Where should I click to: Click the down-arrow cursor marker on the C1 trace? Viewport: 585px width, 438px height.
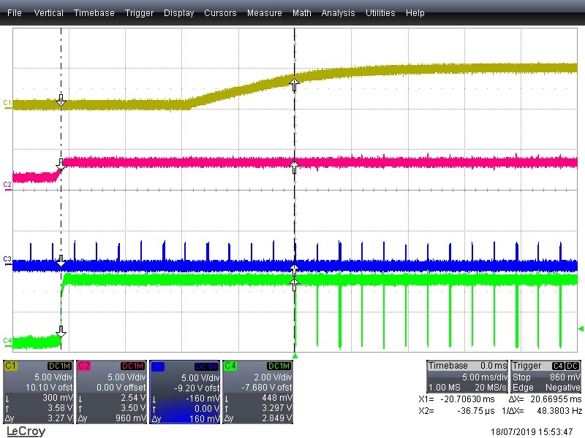pos(61,100)
